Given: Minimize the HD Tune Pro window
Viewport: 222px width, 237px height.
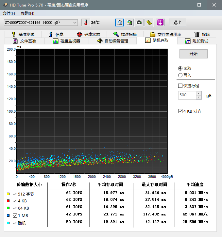Looking at the screenshot, I should [x=184, y=5].
